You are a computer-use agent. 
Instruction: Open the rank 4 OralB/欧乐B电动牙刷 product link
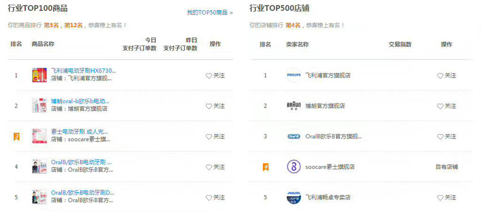(x=81, y=162)
